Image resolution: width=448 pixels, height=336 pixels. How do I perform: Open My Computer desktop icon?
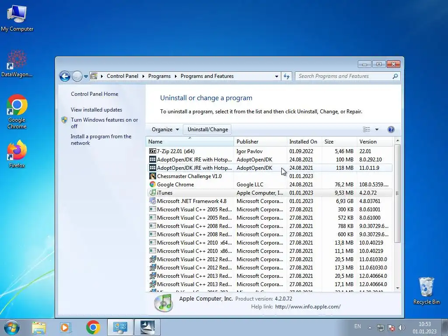[x=17, y=18]
